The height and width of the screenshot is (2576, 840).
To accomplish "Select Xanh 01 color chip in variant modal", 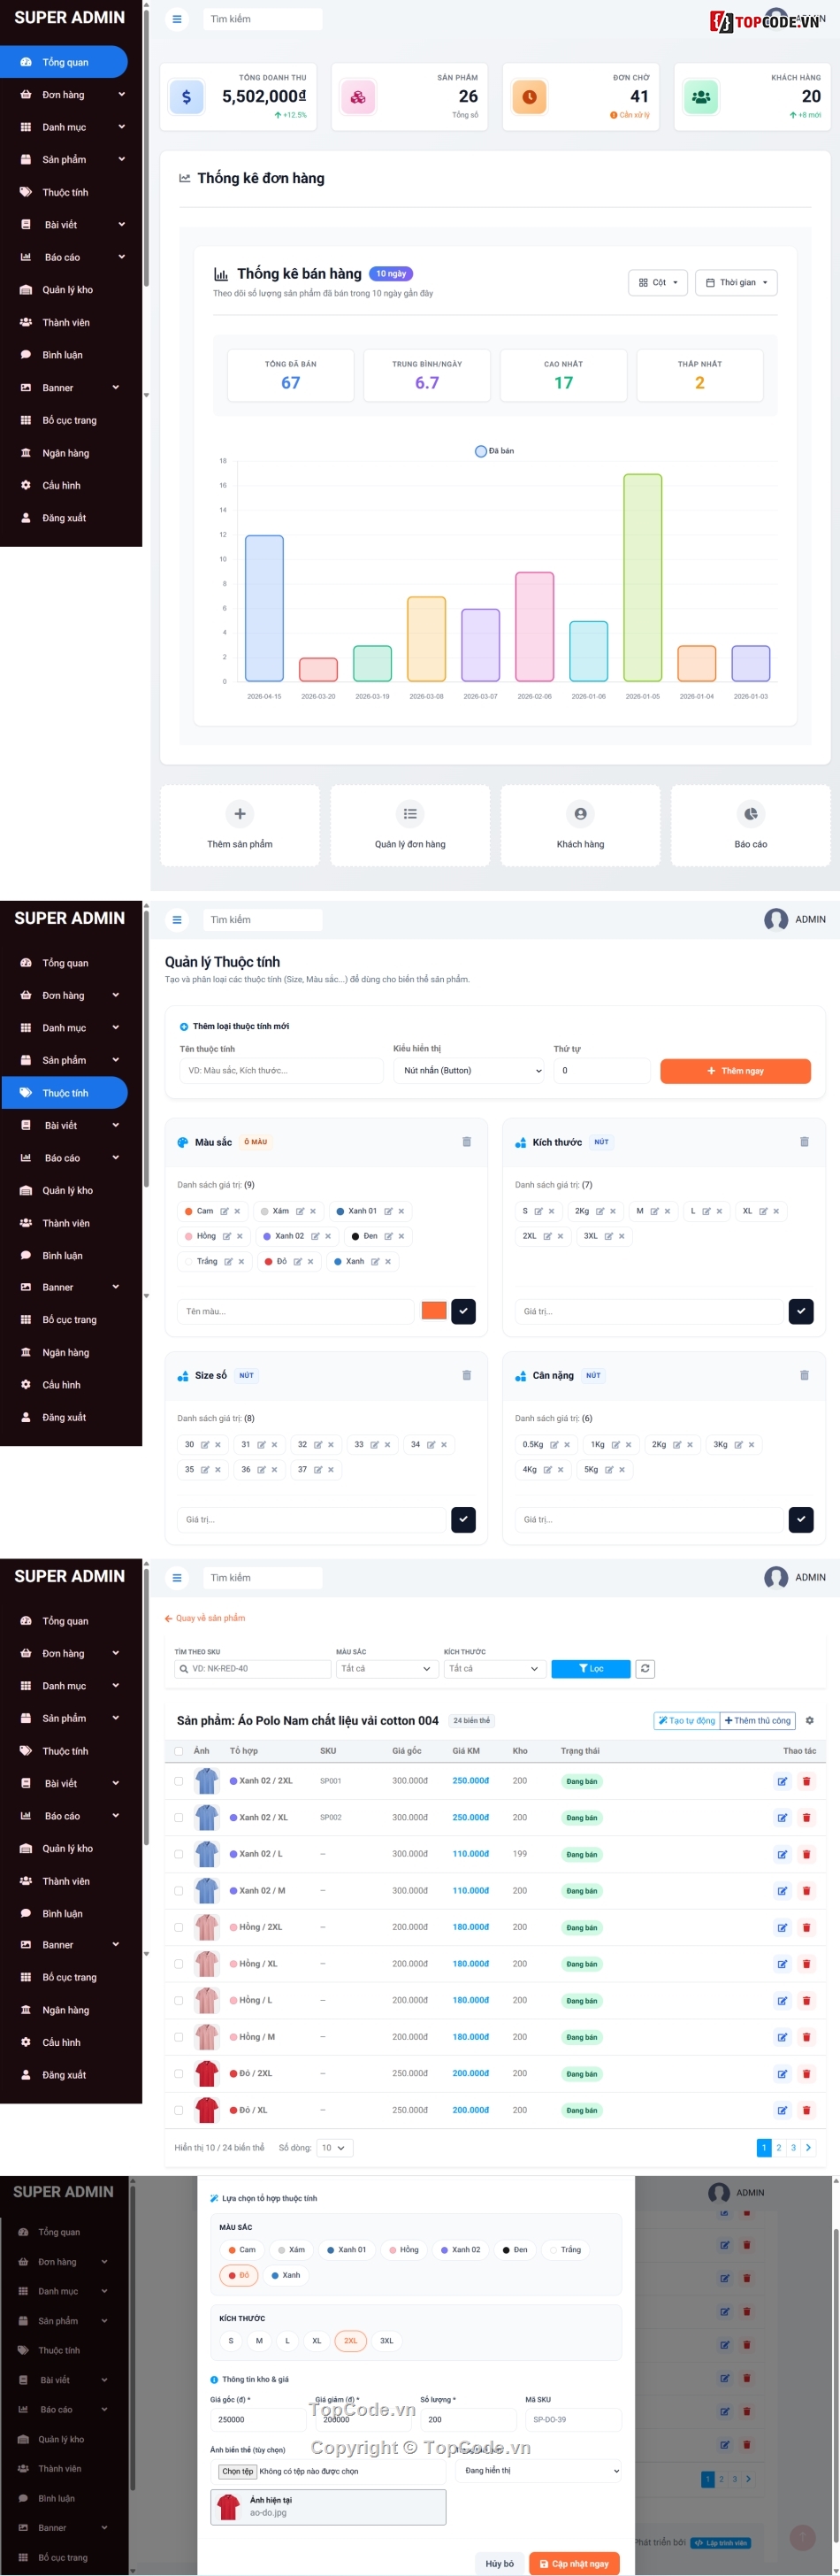I will [347, 2249].
